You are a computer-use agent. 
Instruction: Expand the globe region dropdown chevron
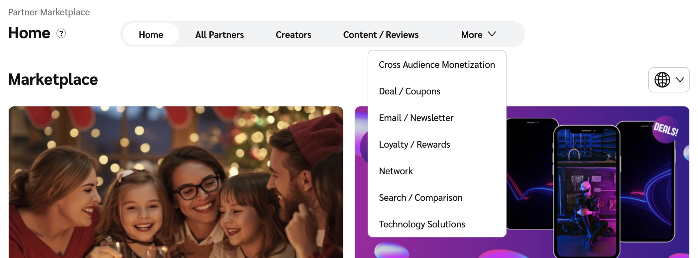[x=680, y=80]
